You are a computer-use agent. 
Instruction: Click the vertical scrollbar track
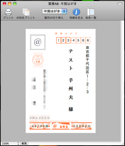(122, 81)
